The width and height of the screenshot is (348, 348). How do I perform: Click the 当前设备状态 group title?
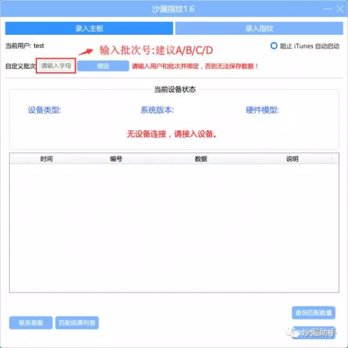[x=175, y=89]
